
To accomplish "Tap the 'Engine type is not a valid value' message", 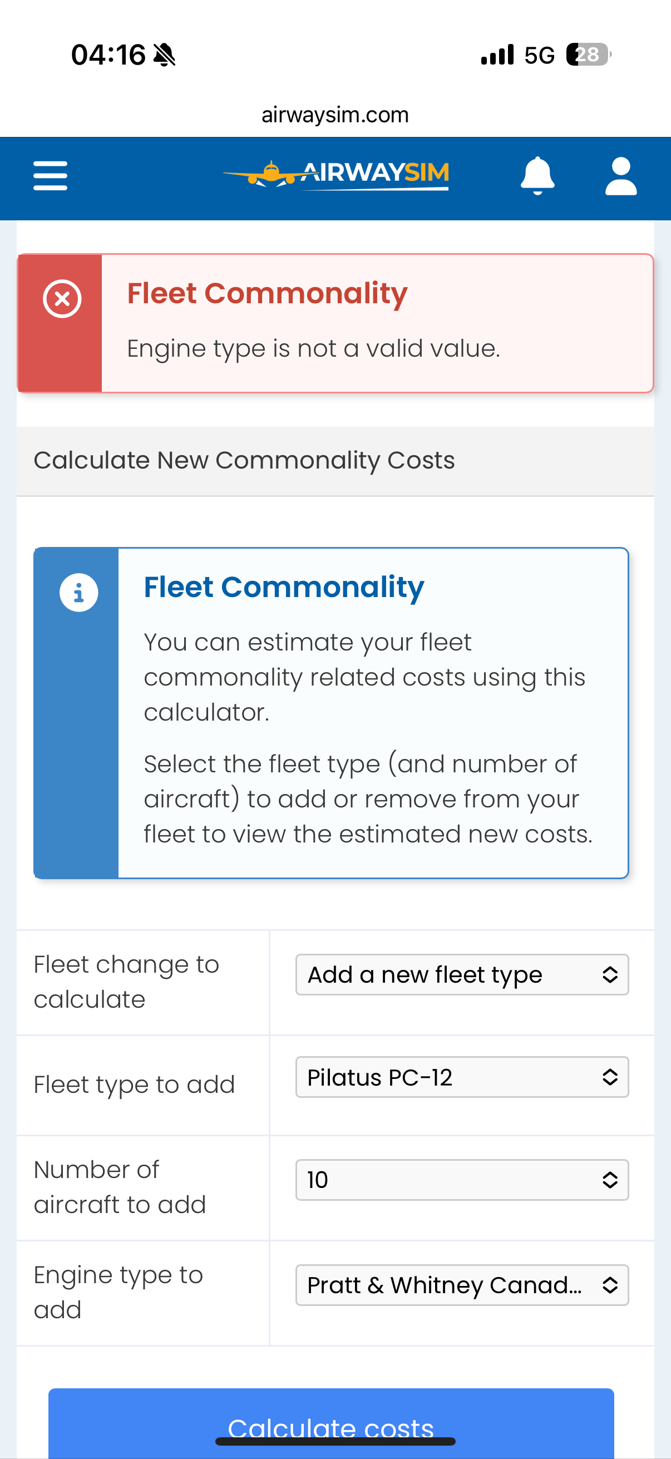I will 313,348.
